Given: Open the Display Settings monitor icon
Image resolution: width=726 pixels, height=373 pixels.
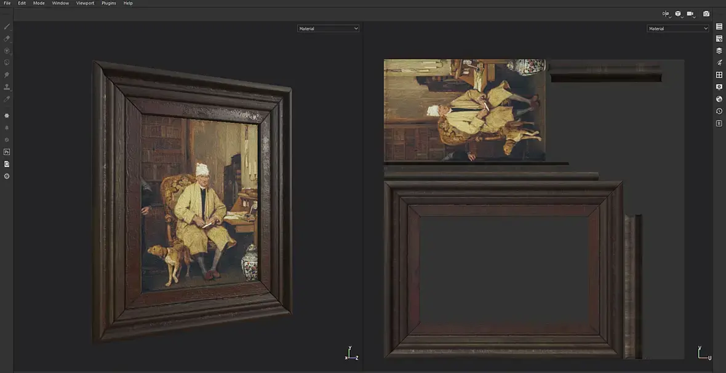Looking at the screenshot, I should 719,87.
